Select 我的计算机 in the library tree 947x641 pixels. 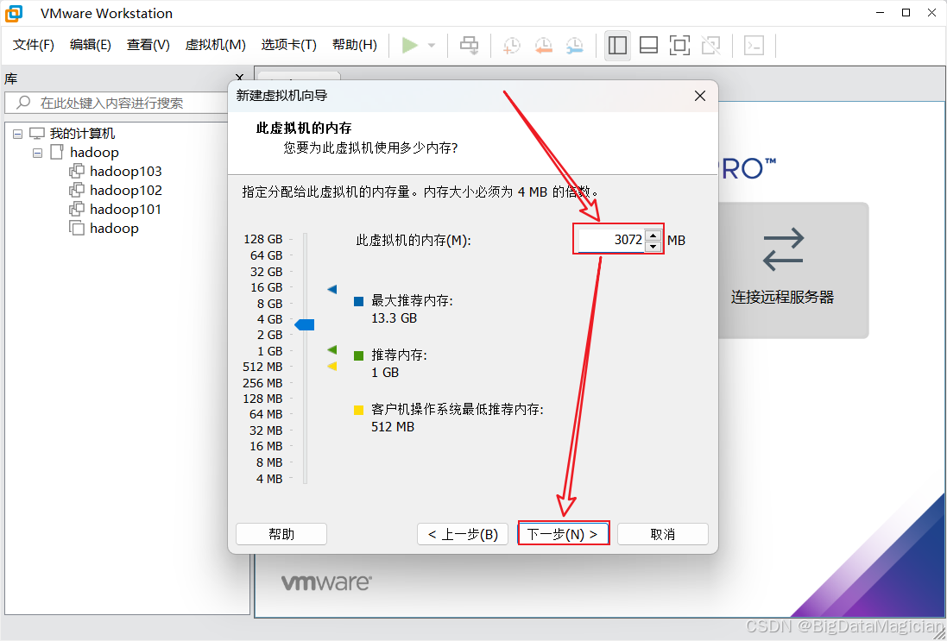(x=82, y=134)
